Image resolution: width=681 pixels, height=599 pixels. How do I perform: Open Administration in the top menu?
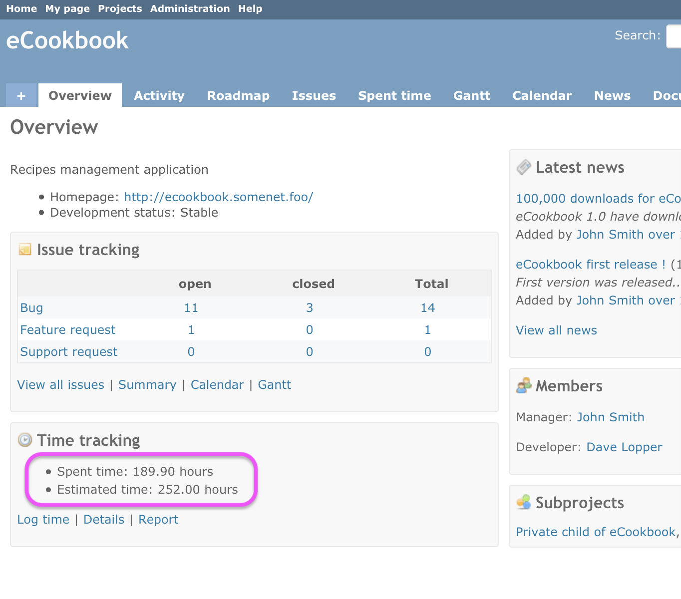[x=190, y=9]
